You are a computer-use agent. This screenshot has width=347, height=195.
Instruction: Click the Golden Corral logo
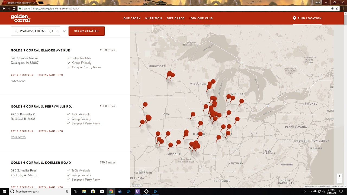click(x=21, y=18)
